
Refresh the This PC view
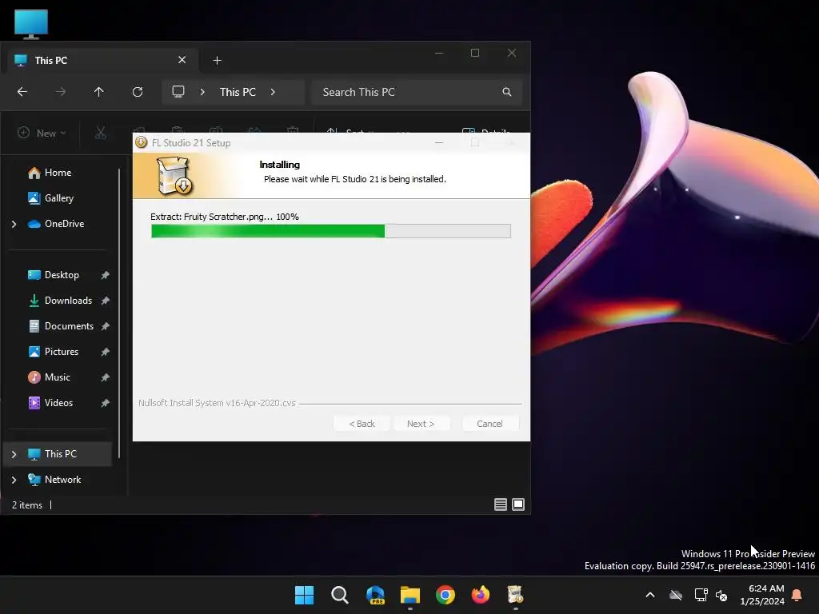point(138,92)
